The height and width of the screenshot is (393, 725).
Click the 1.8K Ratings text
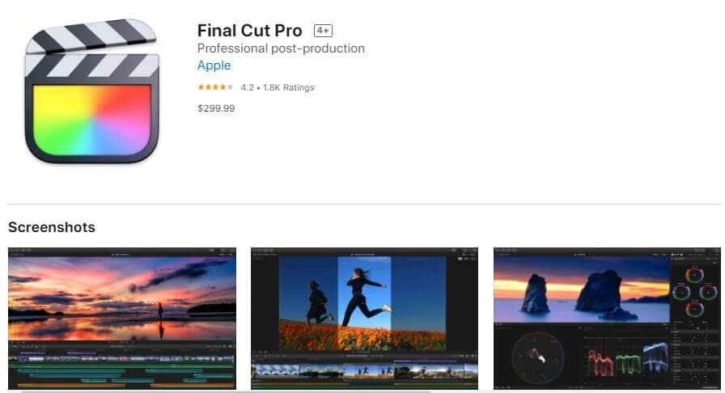click(x=289, y=87)
